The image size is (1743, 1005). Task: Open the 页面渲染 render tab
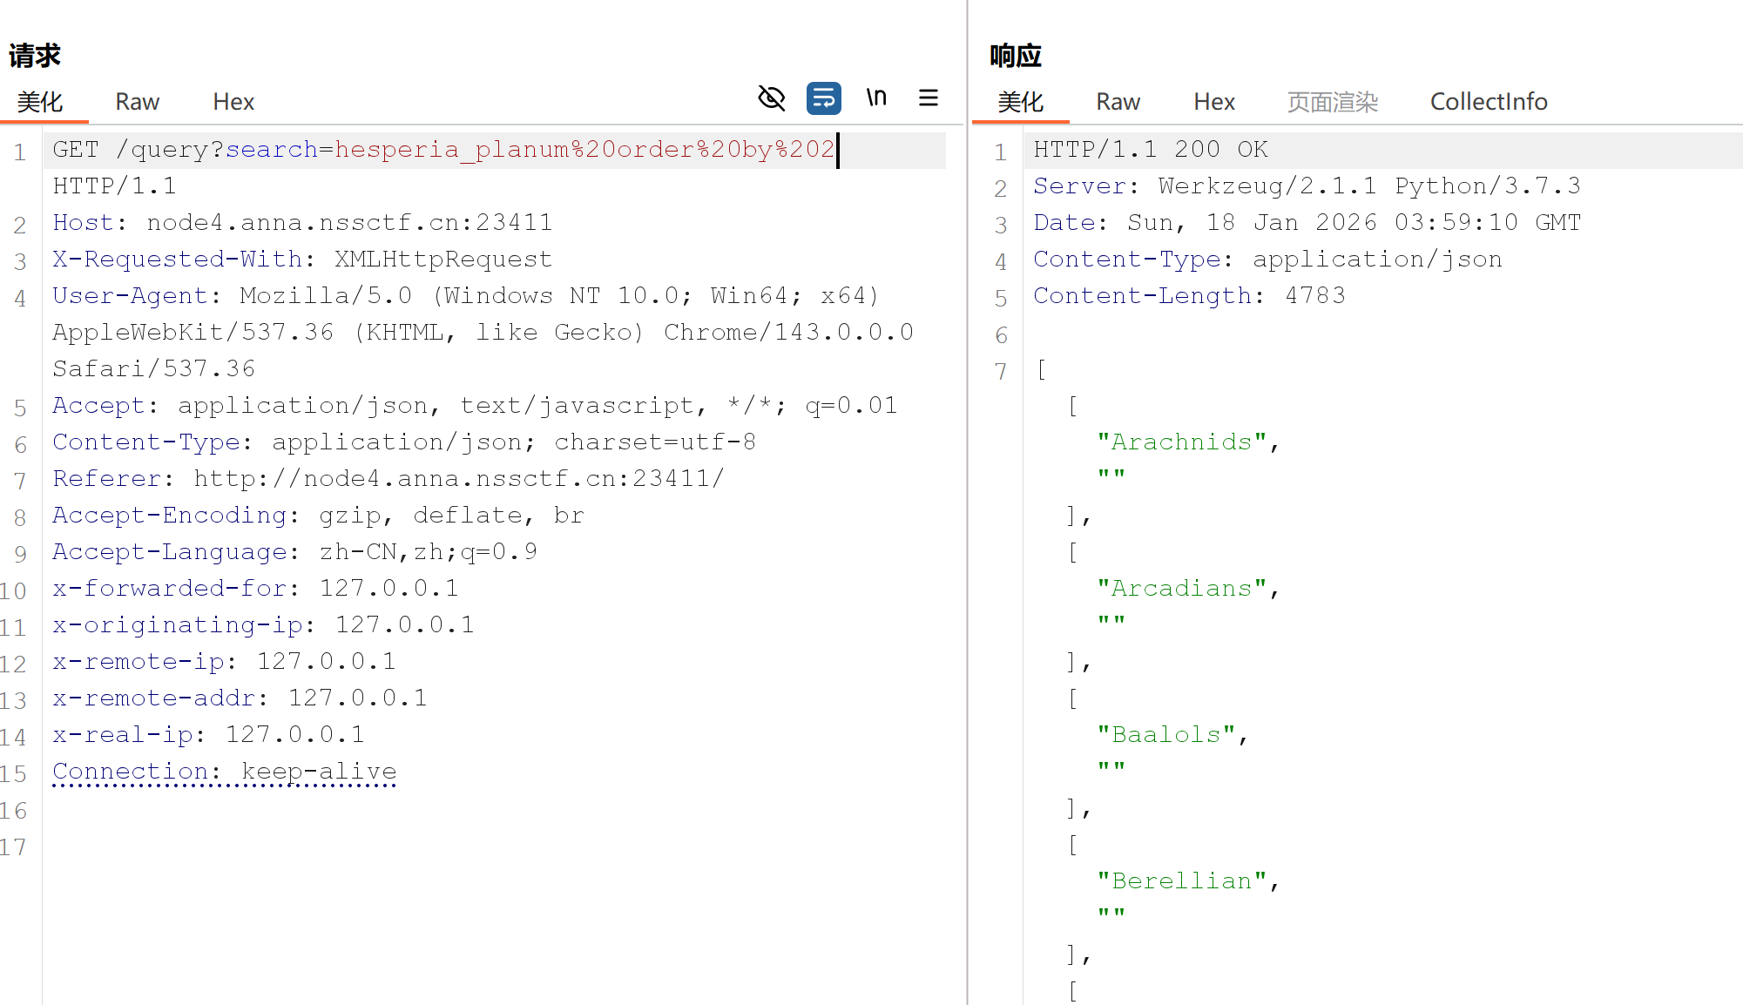tap(1332, 102)
